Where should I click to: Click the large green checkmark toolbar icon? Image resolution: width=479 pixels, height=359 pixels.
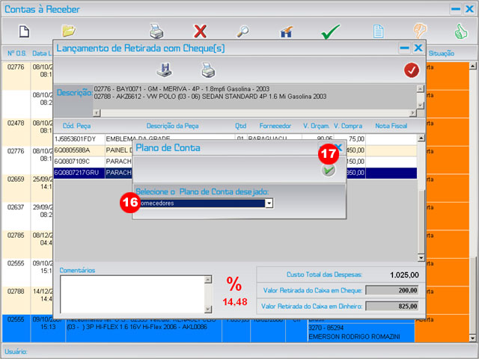click(x=330, y=31)
